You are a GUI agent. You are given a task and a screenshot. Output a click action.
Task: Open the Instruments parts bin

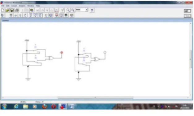(72, 15)
